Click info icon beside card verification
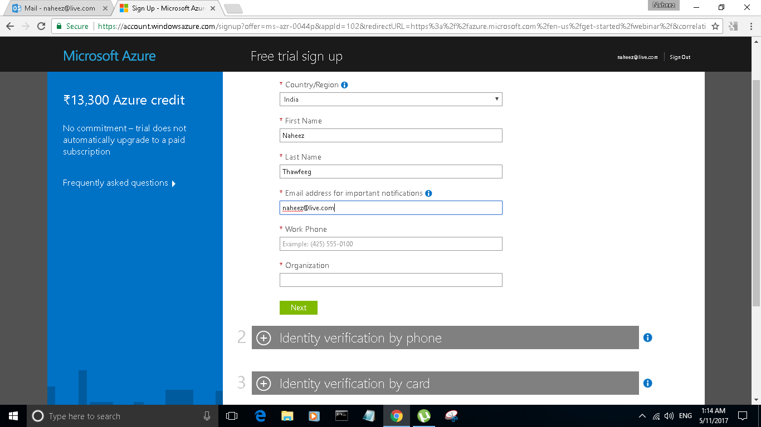 pos(647,383)
